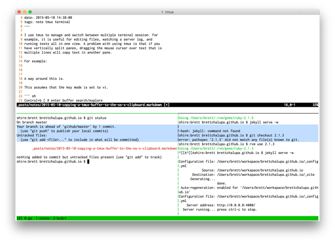Click the server address http://0.0.0.0:4000/
Image resolution: width=335 pixels, height=243 pixels.
click(x=236, y=205)
